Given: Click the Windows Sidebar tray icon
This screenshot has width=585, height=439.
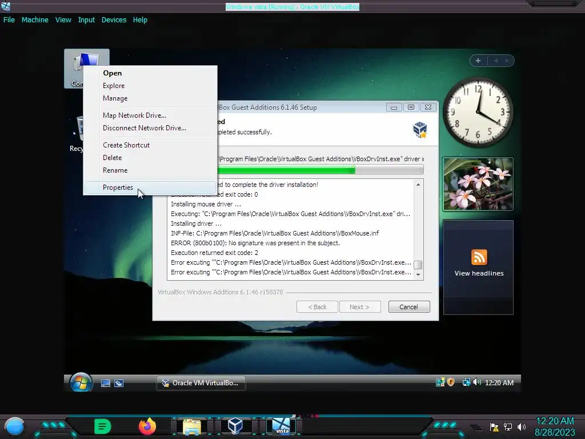Looking at the screenshot, I should (440, 382).
